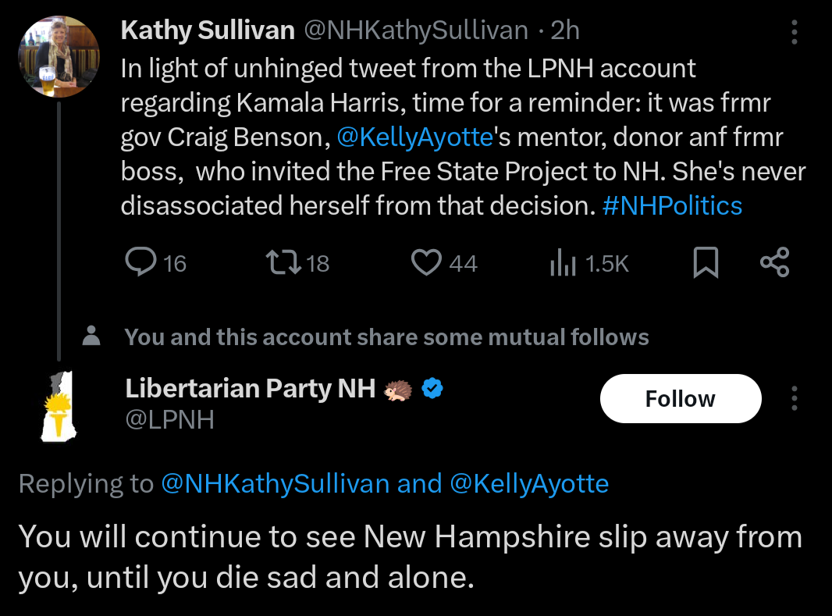Share the tweet via share icon
The image size is (832, 616).
pos(774,263)
